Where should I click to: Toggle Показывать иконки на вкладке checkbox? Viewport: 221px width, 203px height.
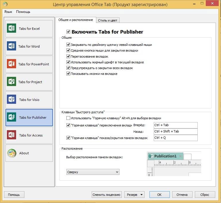(x=68, y=73)
